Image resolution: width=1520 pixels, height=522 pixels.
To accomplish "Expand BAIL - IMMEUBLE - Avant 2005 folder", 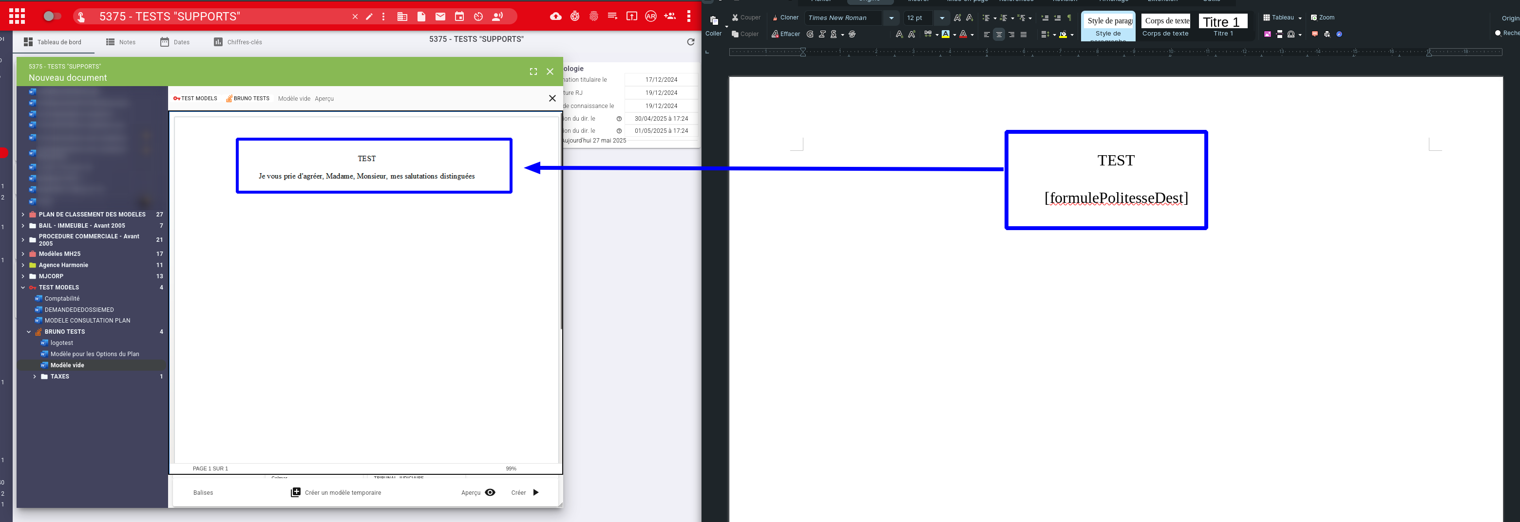I will coord(23,226).
